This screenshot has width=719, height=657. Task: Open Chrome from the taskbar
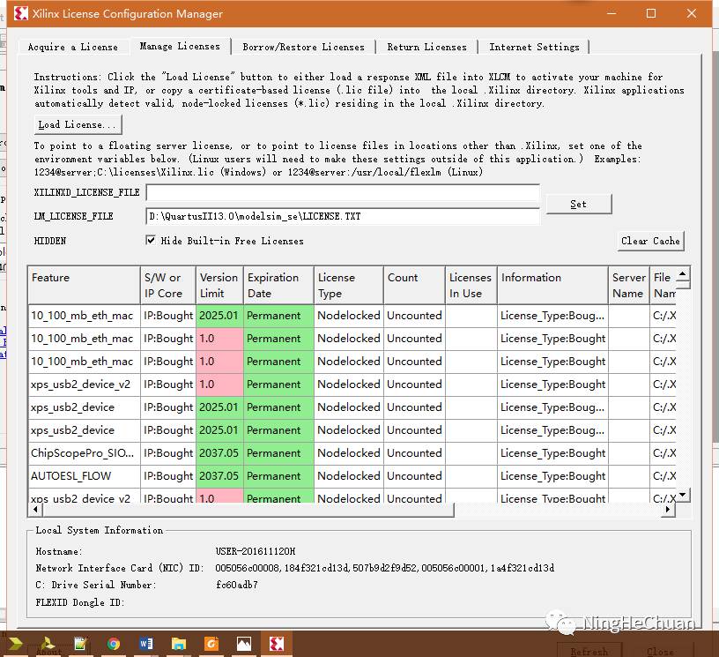114,644
